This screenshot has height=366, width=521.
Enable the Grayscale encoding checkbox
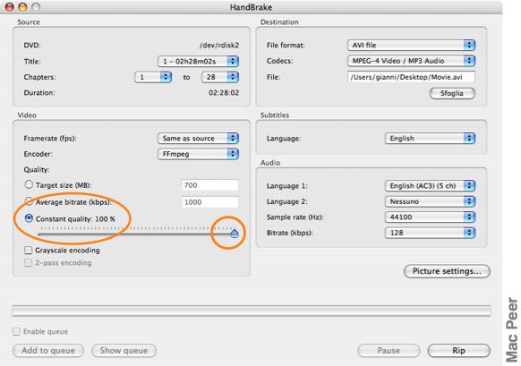click(29, 250)
